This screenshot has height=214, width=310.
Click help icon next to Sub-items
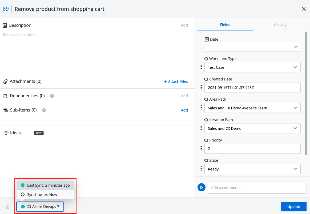tap(44, 110)
